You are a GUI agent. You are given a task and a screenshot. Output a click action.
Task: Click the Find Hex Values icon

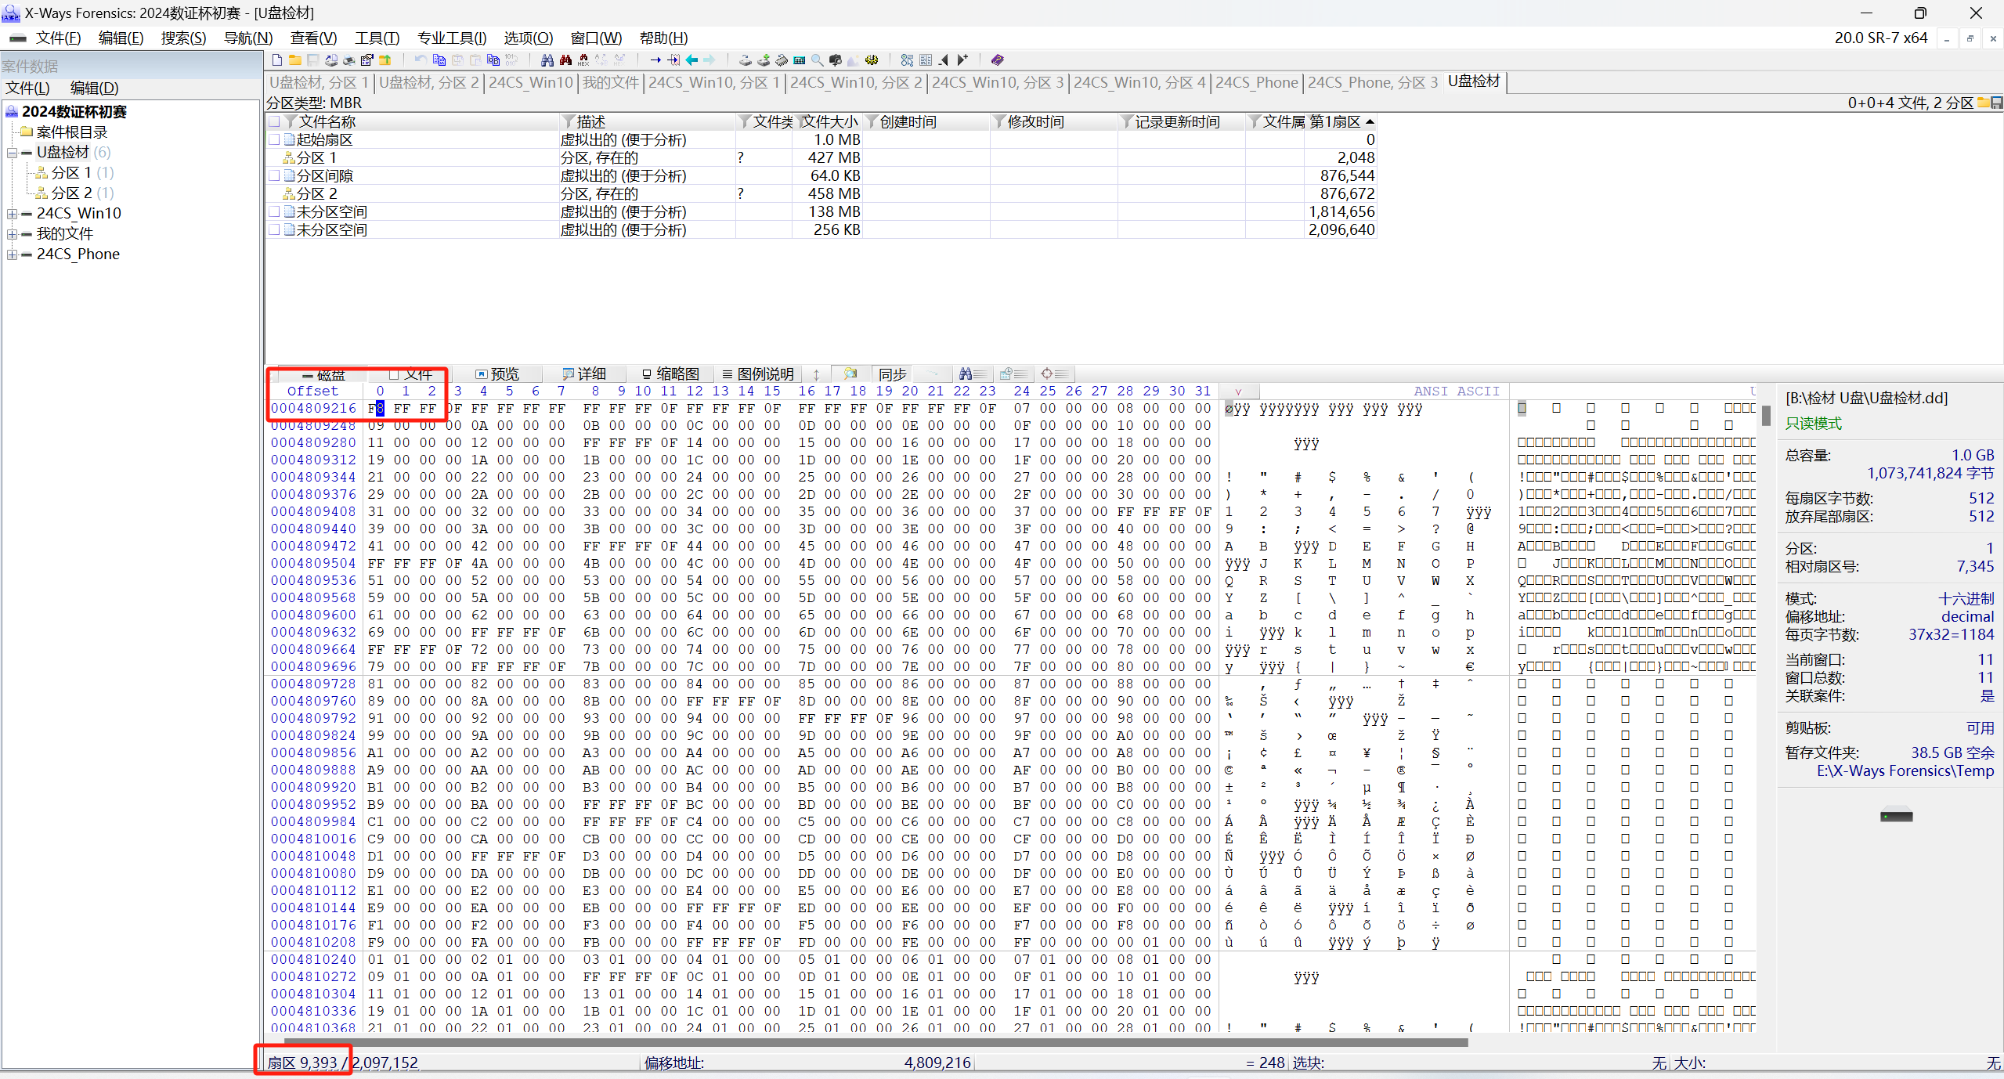[583, 60]
